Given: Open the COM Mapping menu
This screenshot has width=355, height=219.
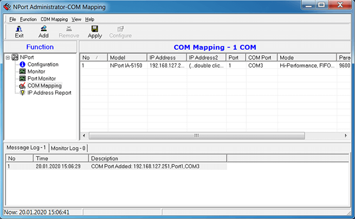Looking at the screenshot, I should pos(54,20).
